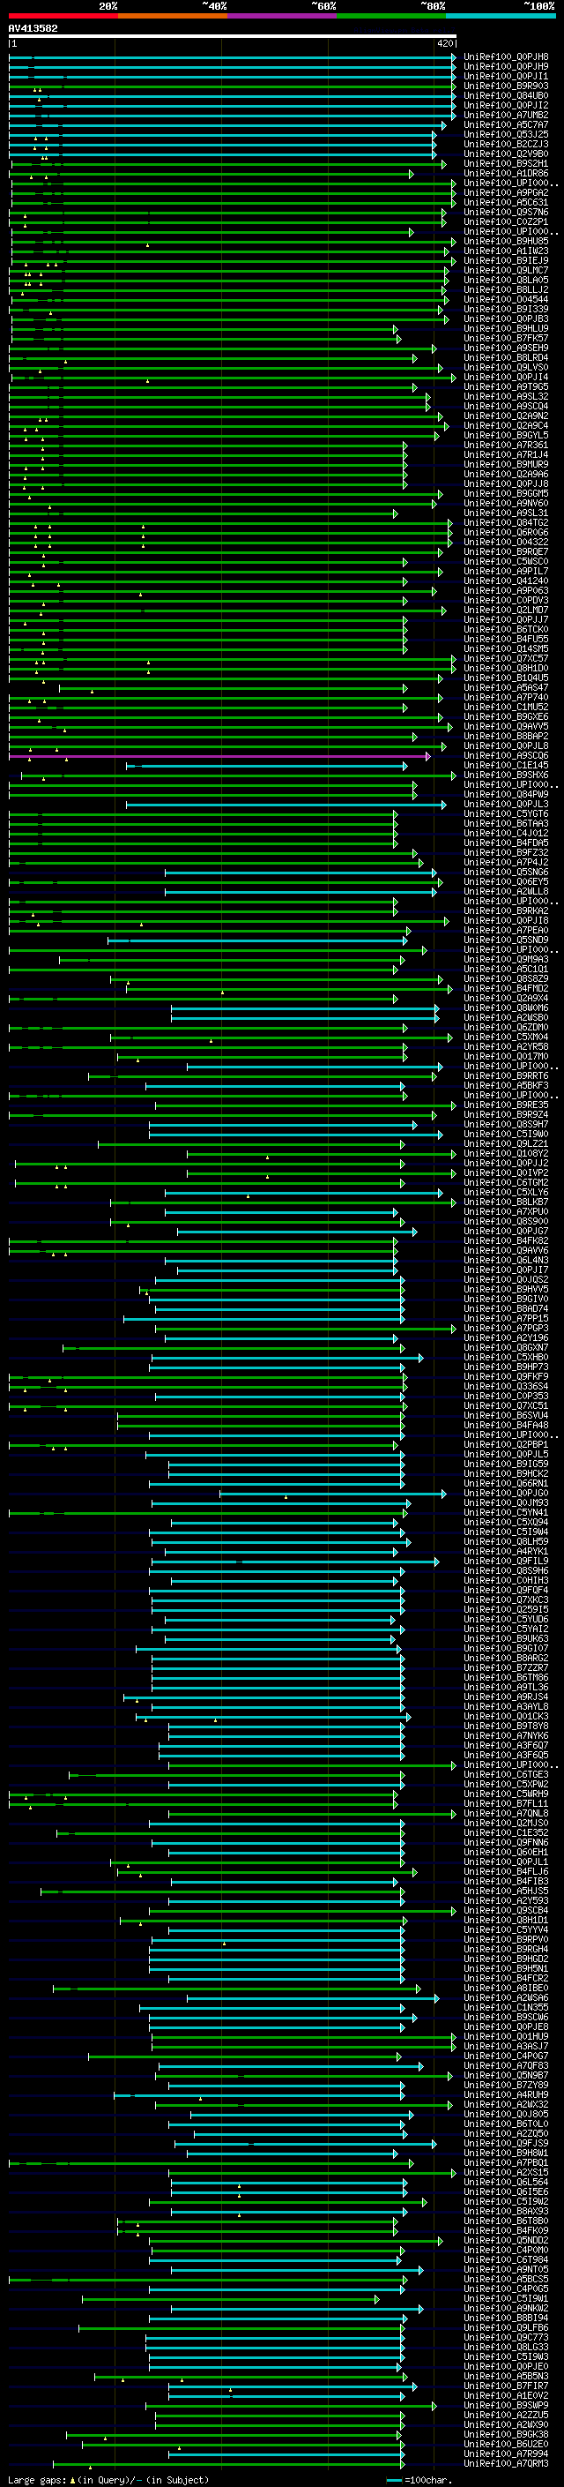This screenshot has height=2487, width=564.
Task: Select the UniRef100_Q0PJG7 label
Action: 506,1231
